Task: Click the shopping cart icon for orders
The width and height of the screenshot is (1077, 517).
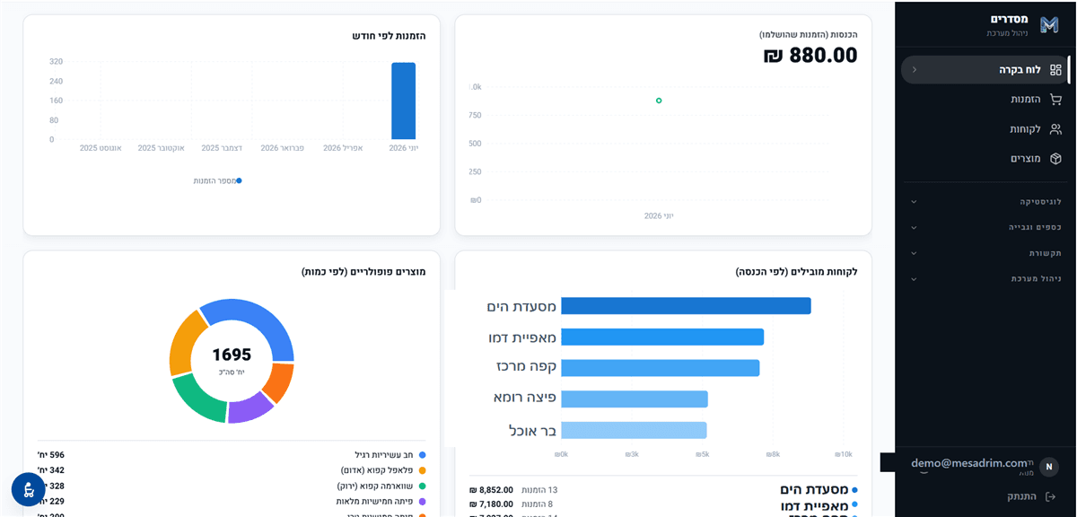Action: [x=1055, y=100]
